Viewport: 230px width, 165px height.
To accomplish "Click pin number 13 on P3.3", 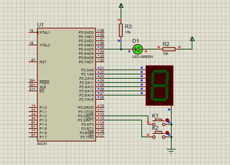I will pos(102,118).
